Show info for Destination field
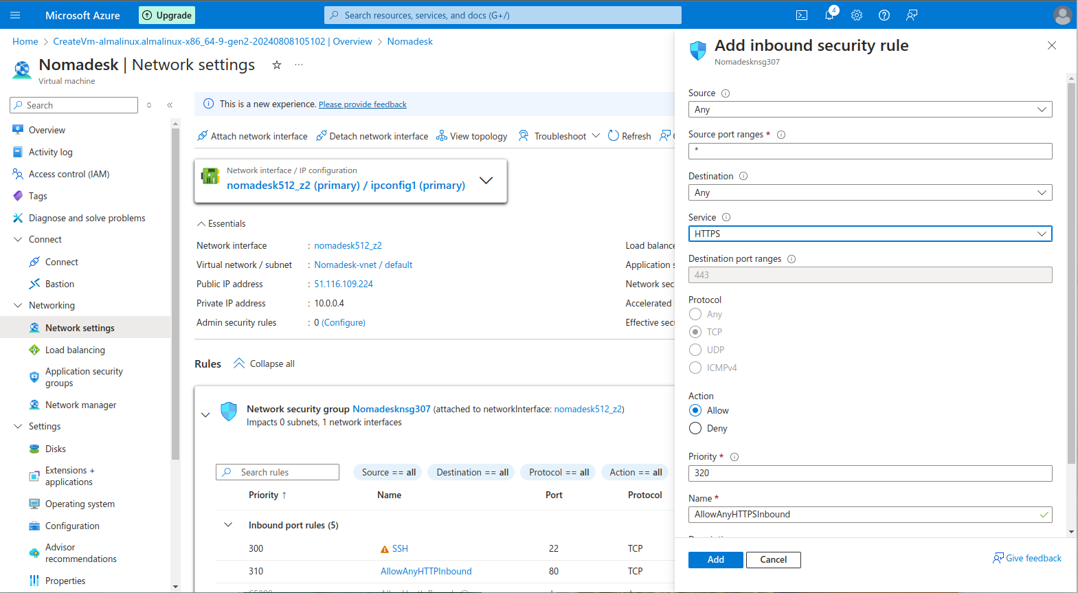Screen dimensions: 1078x593 click(743, 177)
